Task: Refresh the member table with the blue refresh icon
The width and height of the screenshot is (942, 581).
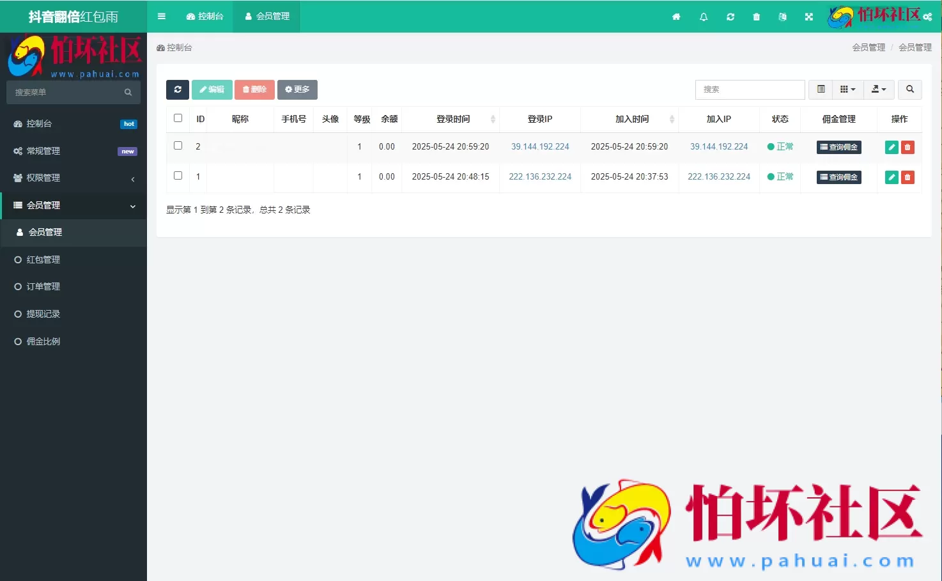Action: (177, 89)
